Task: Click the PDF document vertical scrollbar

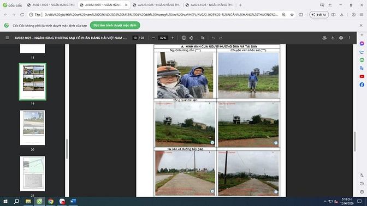Action: pos(354,142)
